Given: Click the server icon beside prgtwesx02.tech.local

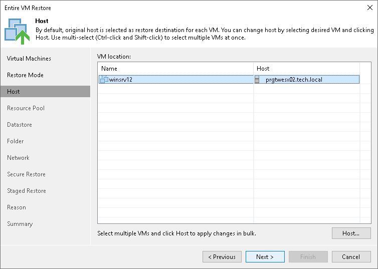Looking at the screenshot, I should 257,79.
